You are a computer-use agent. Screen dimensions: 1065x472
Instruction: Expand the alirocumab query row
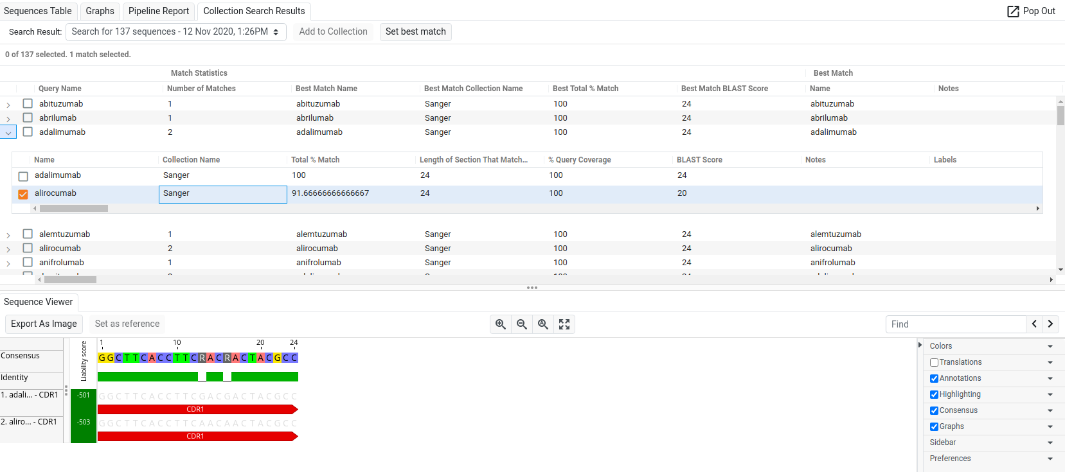click(8, 249)
